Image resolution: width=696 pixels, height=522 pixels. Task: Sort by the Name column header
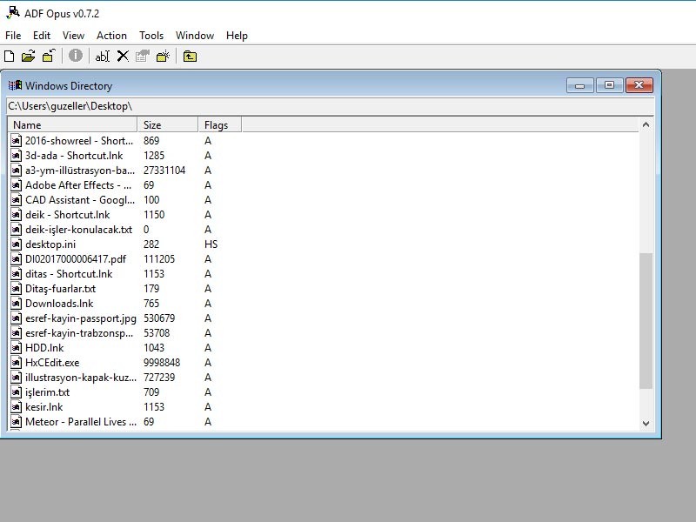(72, 124)
